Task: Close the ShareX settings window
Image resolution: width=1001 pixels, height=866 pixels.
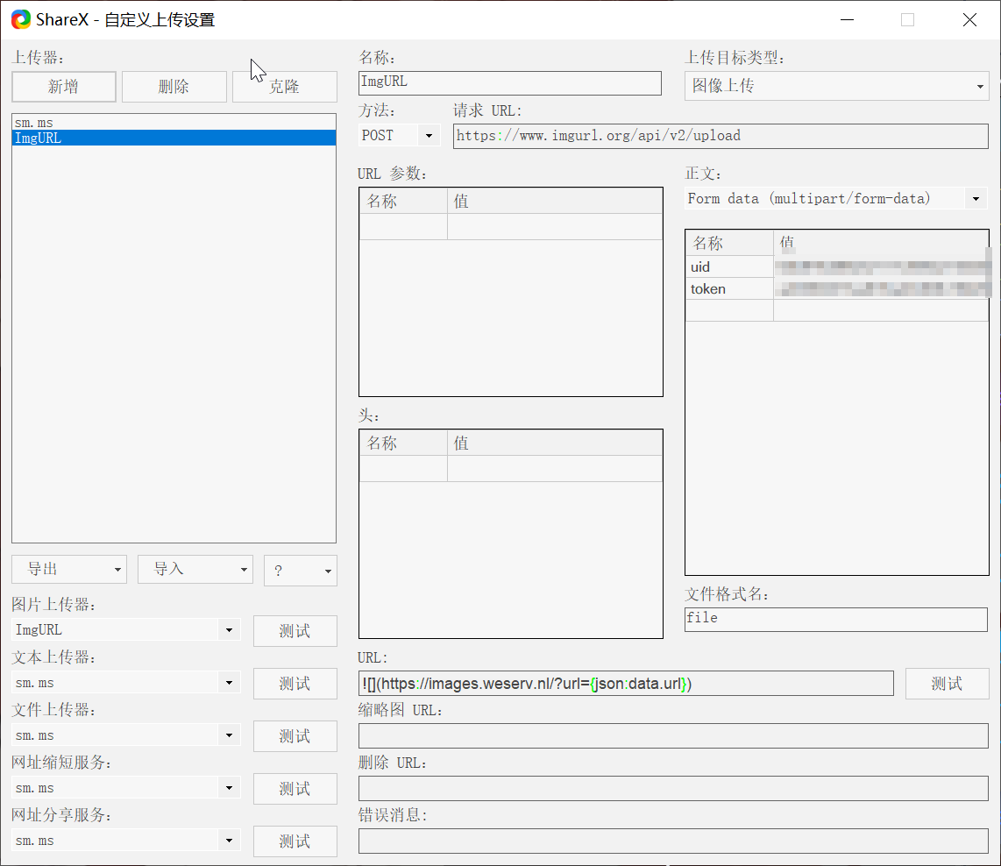Action: pos(969,20)
